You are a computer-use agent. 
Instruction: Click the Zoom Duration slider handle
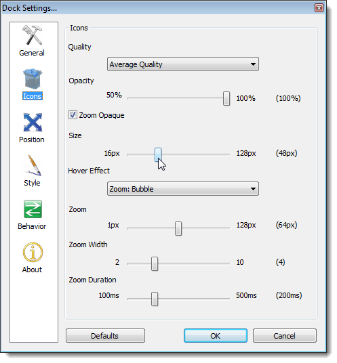pos(155,299)
